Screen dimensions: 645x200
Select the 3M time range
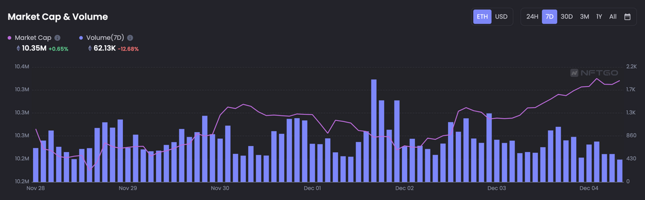pos(584,17)
